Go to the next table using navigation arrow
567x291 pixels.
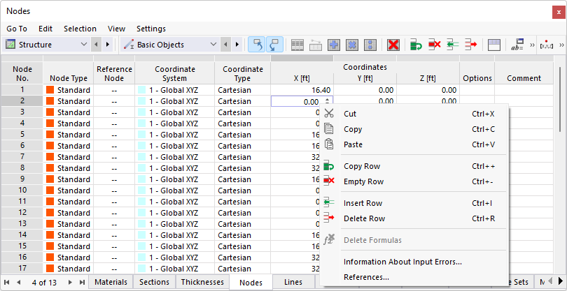[70, 282]
